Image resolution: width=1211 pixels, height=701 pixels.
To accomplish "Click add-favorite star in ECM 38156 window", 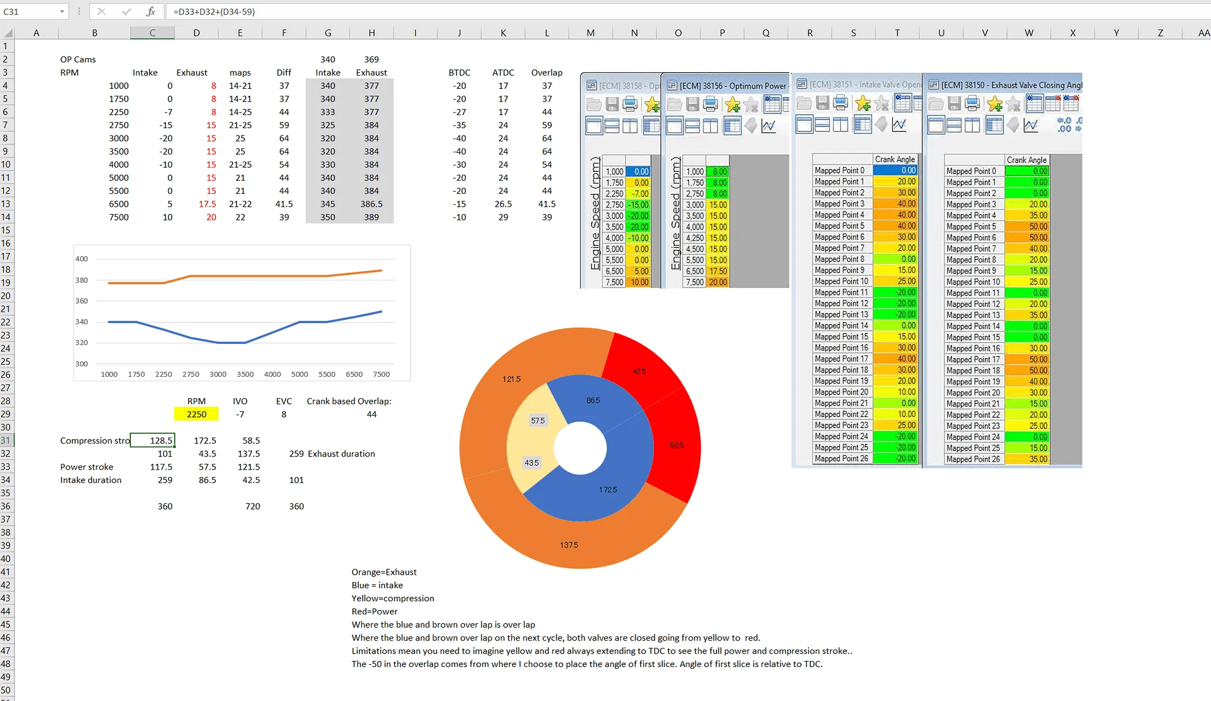I will pyautogui.click(x=732, y=104).
